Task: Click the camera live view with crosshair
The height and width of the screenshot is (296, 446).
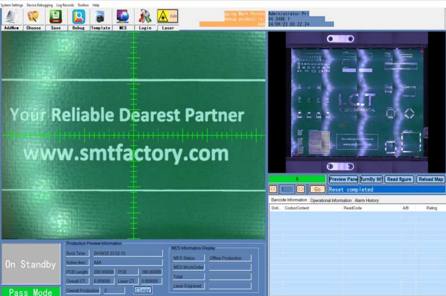Action: point(133,135)
